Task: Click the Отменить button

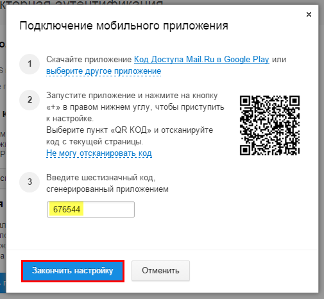Action: click(160, 271)
